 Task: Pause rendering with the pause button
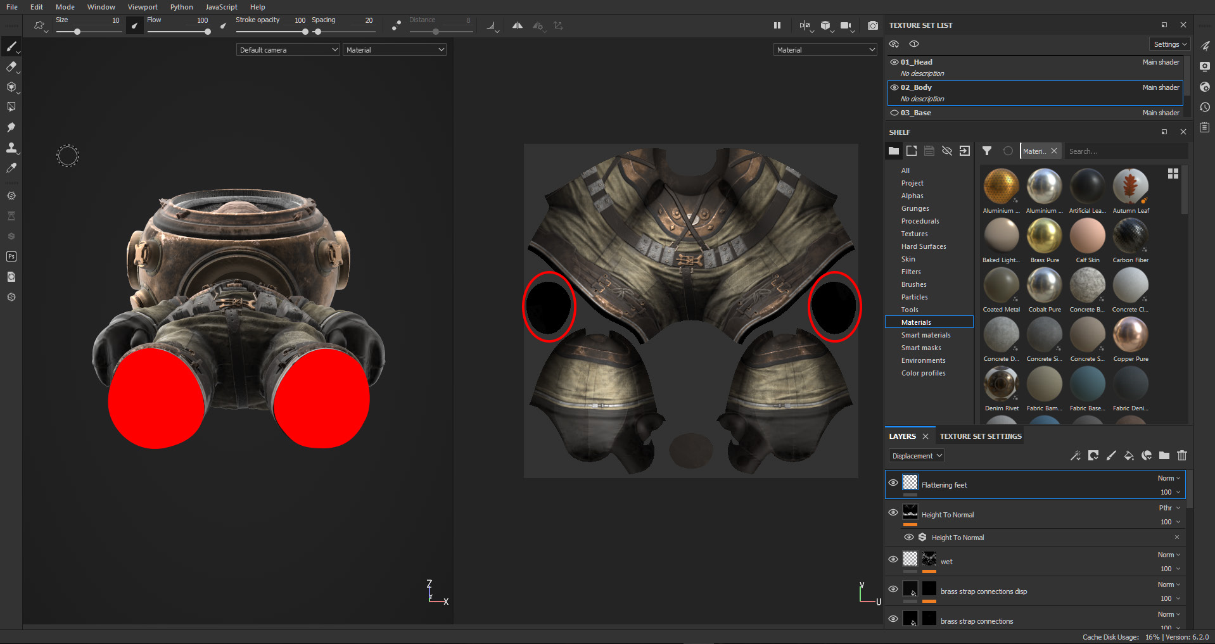(x=777, y=25)
